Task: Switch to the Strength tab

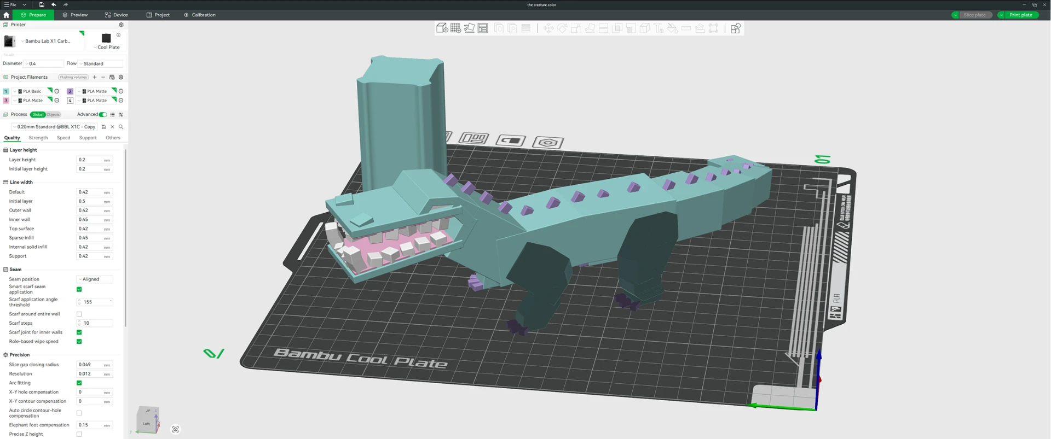Action: (x=38, y=138)
